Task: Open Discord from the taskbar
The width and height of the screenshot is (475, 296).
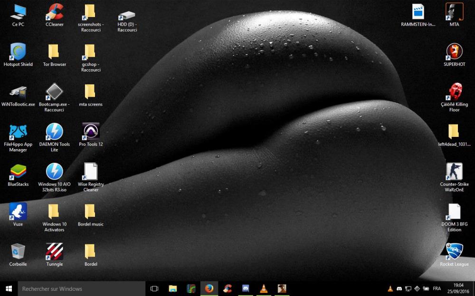Action: pyautogui.click(x=245, y=288)
